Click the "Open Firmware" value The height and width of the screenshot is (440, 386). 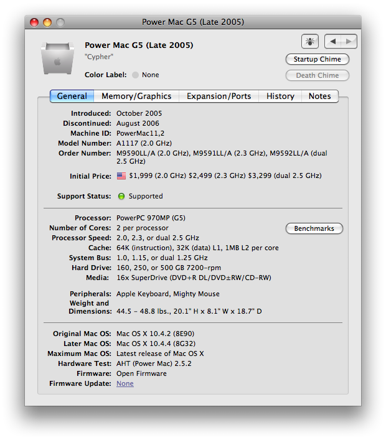[141, 373]
